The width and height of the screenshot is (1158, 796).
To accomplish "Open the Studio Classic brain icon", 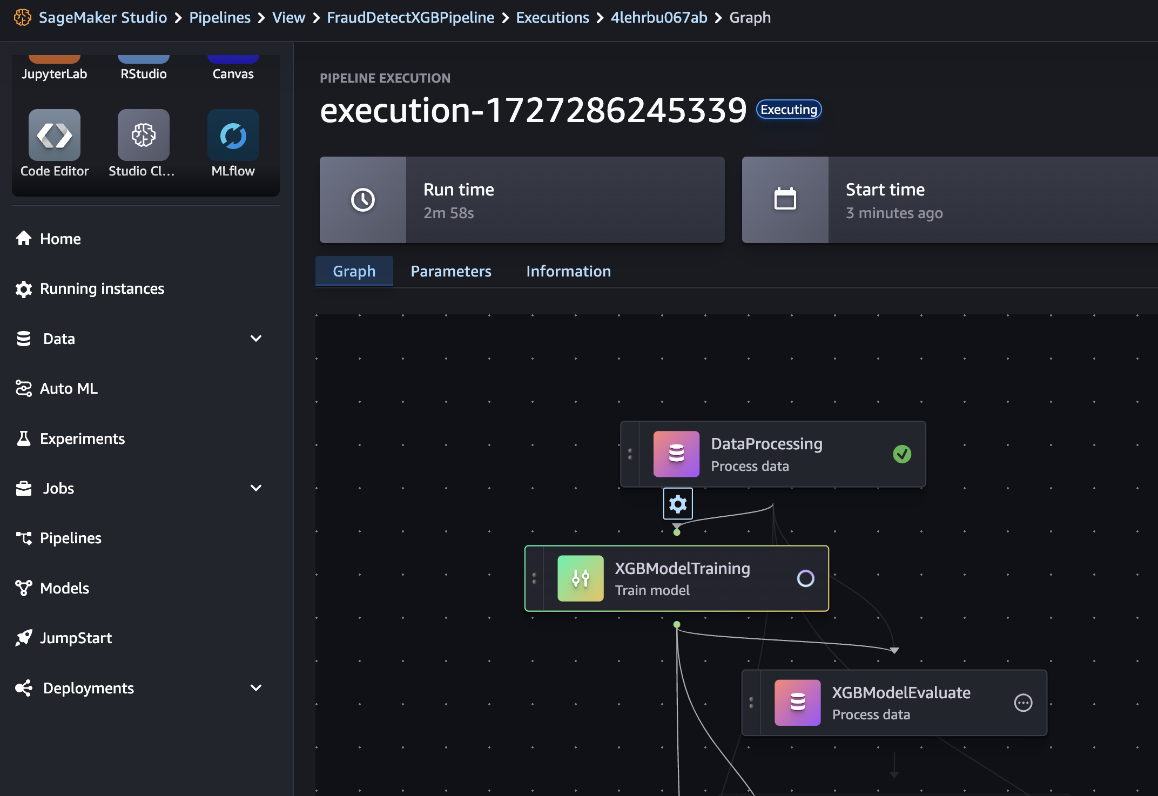I will pyautogui.click(x=143, y=135).
